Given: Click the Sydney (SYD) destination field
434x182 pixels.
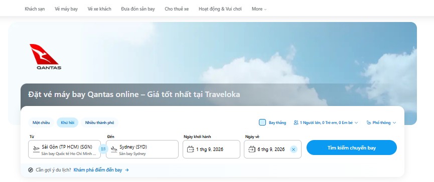Looking at the screenshot, I should click(142, 149).
